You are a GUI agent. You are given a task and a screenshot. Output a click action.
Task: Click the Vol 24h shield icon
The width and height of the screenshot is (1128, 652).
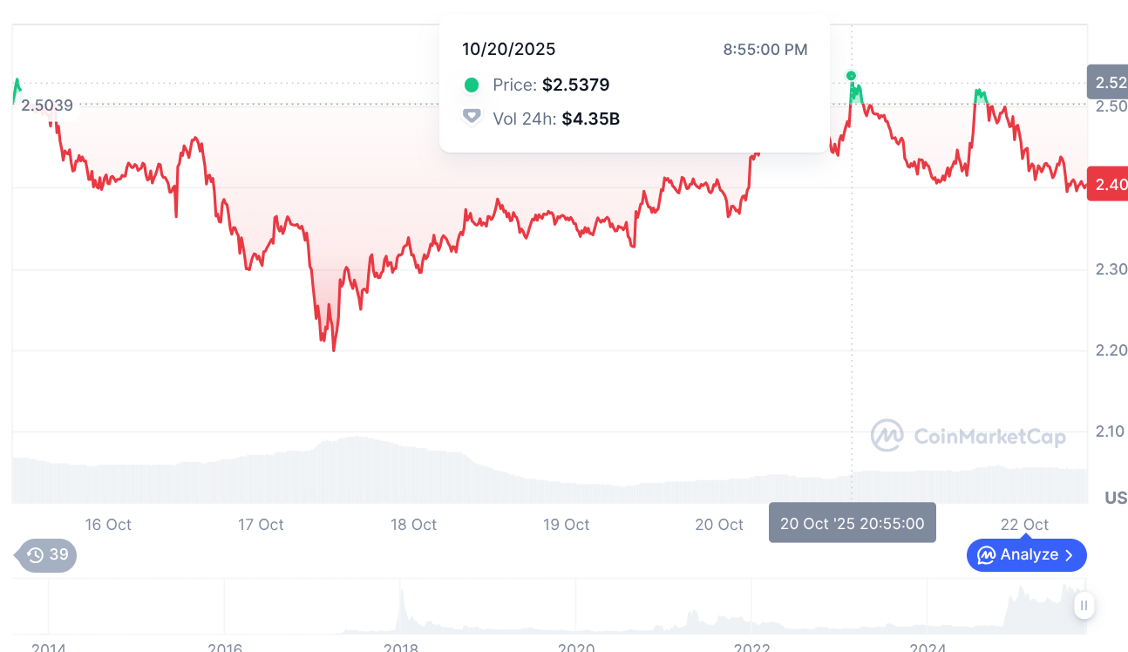472,118
